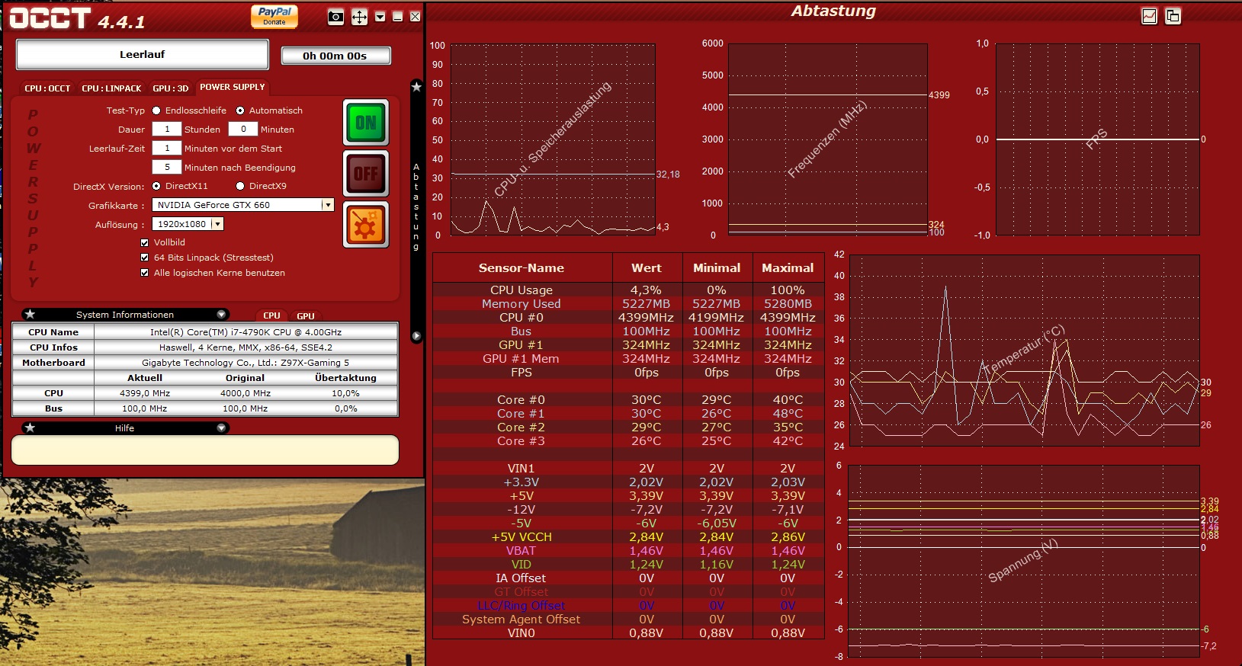Select the LLC/Ring Offset row

(628, 606)
